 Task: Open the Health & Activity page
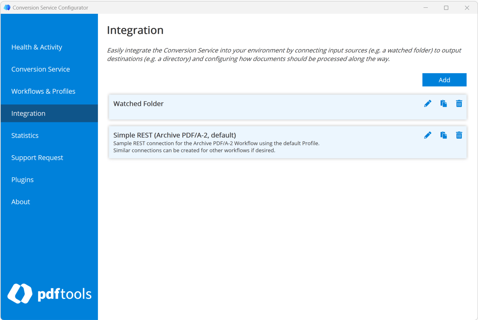click(x=37, y=47)
